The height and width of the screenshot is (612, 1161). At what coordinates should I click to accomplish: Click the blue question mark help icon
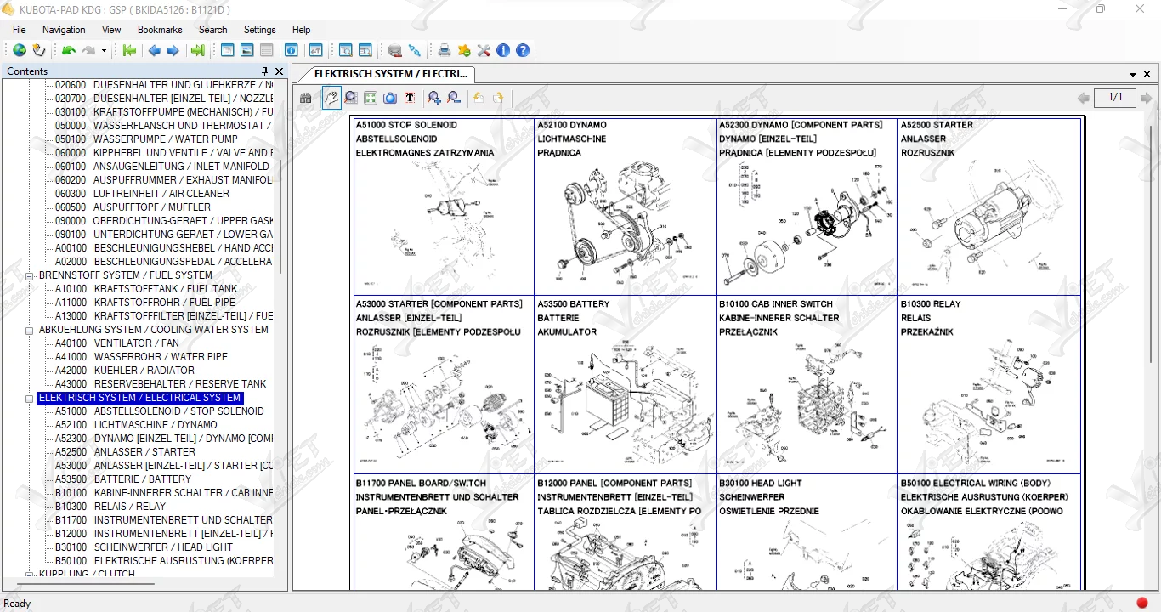(x=523, y=51)
